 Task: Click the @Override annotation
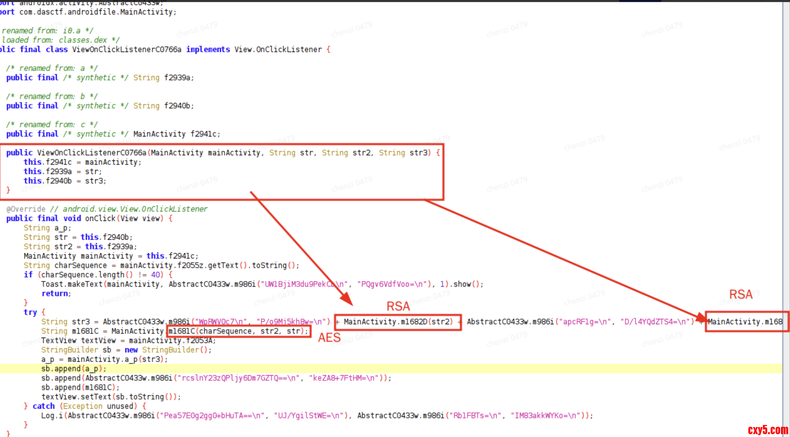(26, 209)
